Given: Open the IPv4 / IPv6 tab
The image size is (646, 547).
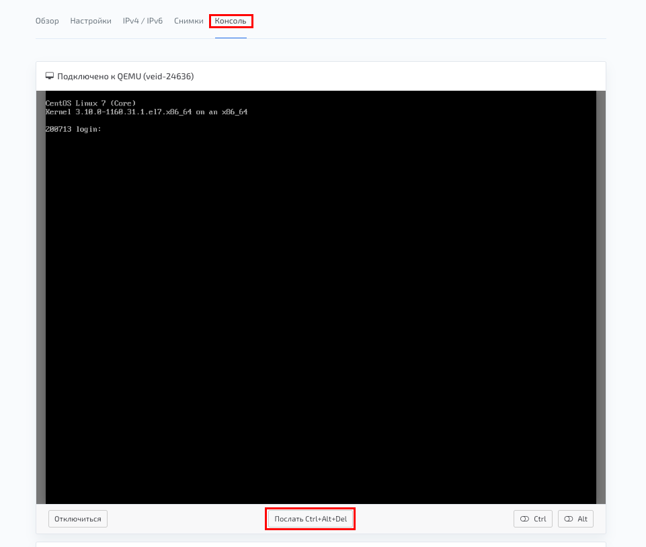Looking at the screenshot, I should [x=143, y=21].
